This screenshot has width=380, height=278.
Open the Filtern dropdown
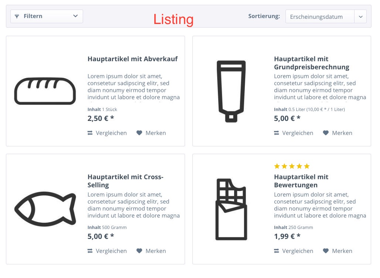click(47, 16)
